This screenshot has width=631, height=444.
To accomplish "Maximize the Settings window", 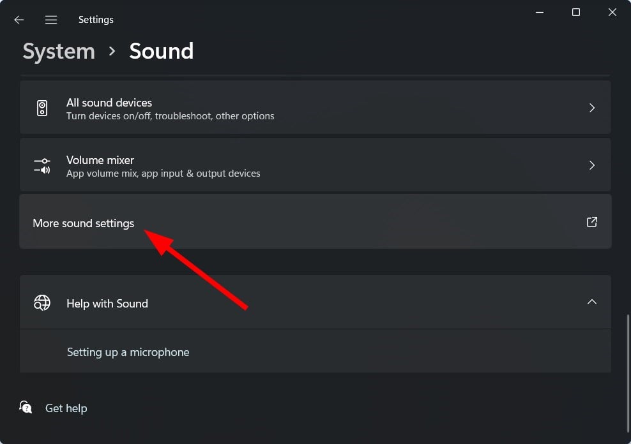I will tap(576, 13).
